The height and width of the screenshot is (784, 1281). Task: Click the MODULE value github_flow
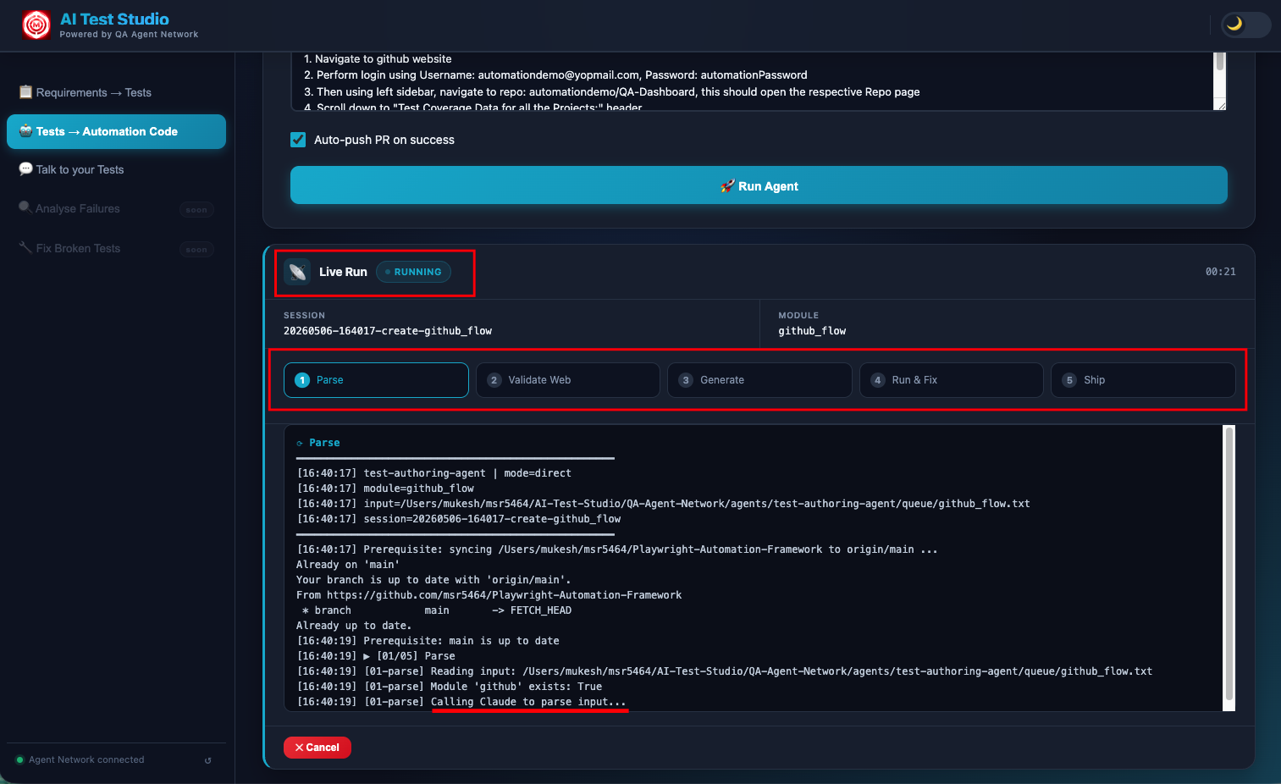[x=812, y=331]
